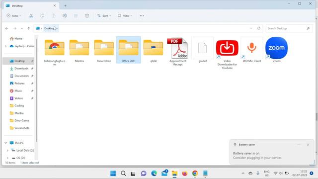Viewport: 318px width, 179px height.
Task: Expand the Jaydeep OneDrive entry
Action: point(5,46)
